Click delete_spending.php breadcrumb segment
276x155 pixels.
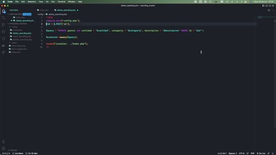click(x=56, y=14)
